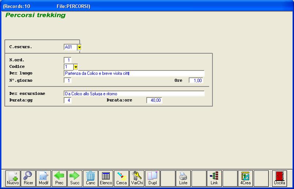Screen dimensions: 294x189
Task: Click the Ore label
Action: point(178,80)
